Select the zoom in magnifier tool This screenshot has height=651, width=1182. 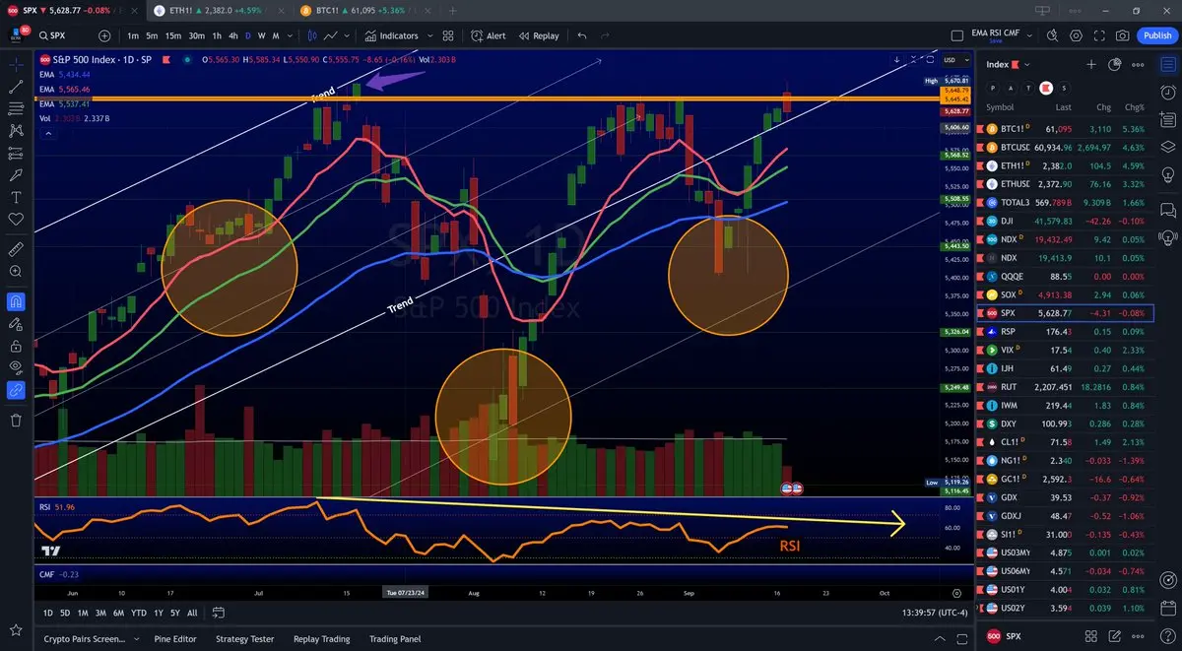coord(16,271)
